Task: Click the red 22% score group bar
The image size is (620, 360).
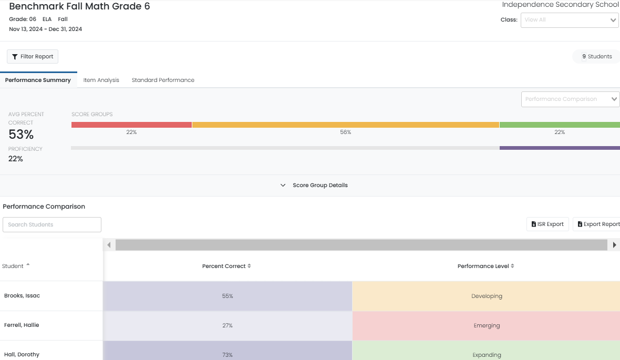Action: click(131, 125)
